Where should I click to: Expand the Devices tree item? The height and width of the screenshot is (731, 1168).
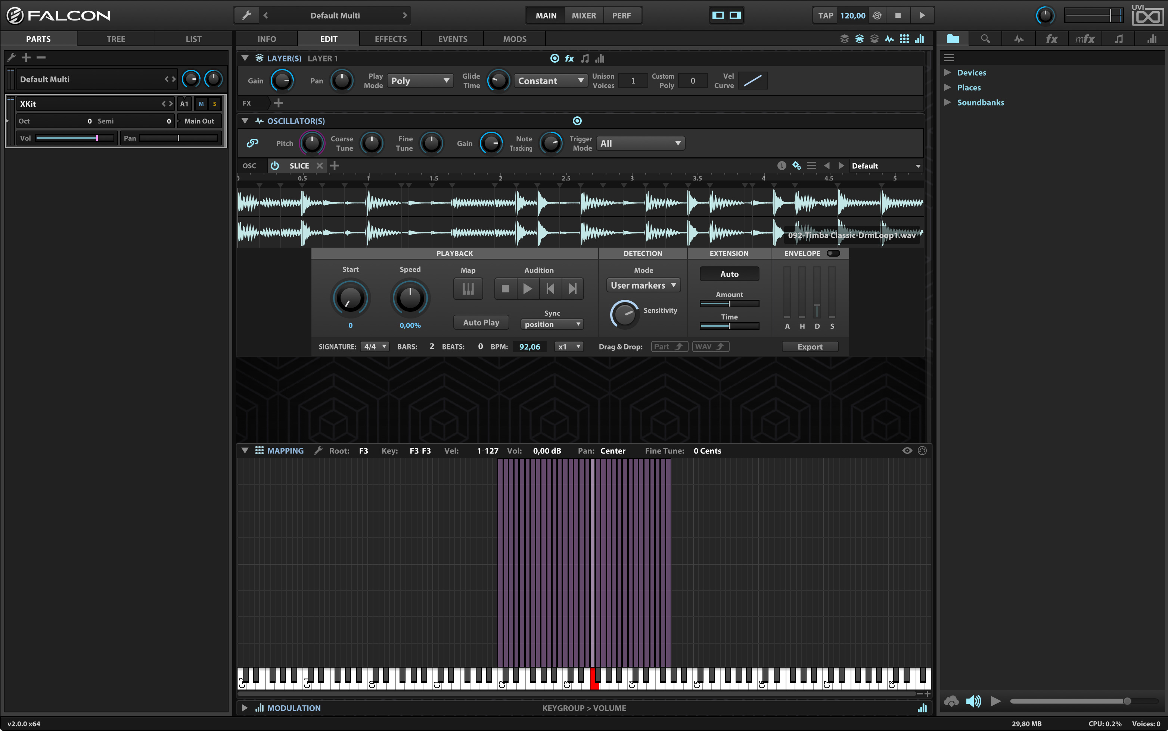tap(947, 72)
